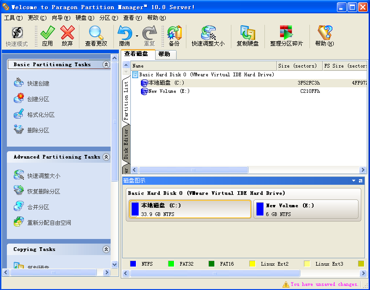Click 'You have unsaved changes.' status text
Image resolution: width=370 pixels, height=290 pixels.
tap(325, 284)
